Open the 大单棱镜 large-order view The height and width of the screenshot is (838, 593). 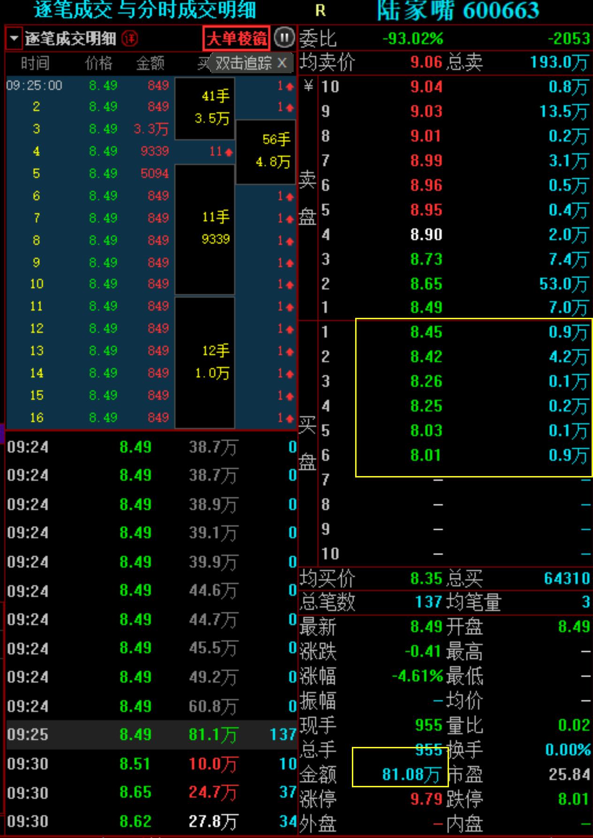coord(236,38)
